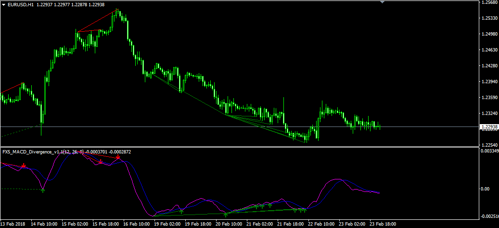Click the green buy arrow near 14 Feb 10:00
The width and height of the screenshot is (499, 228).
click(x=43, y=190)
